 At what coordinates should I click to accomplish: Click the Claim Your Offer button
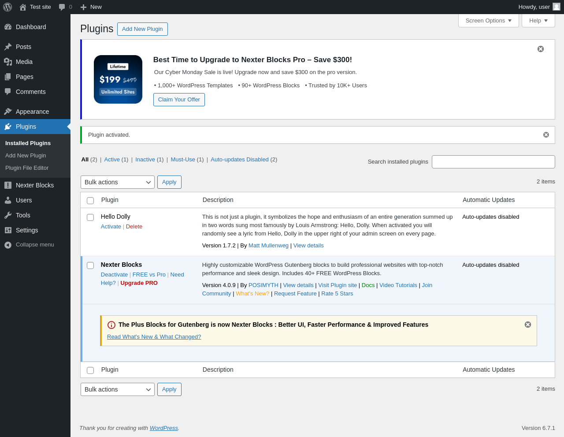point(179,100)
